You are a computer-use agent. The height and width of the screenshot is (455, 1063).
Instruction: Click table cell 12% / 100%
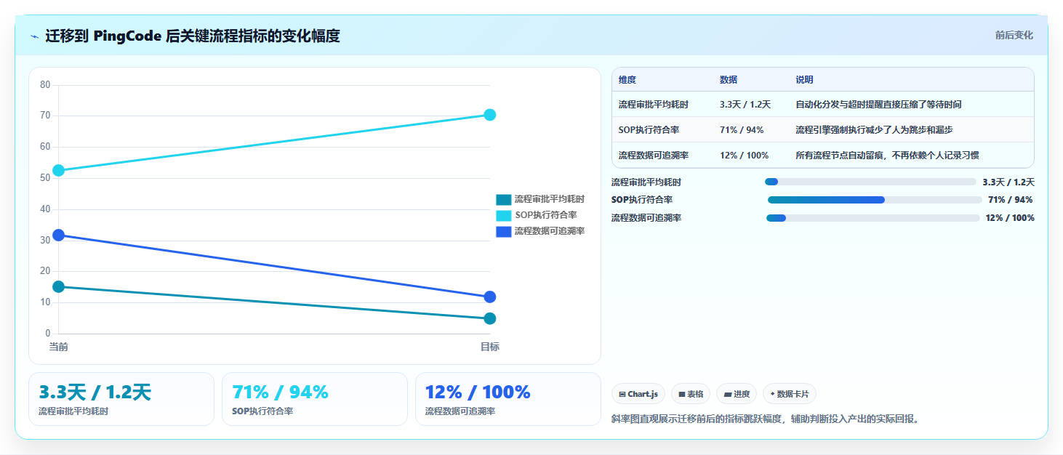coord(744,156)
